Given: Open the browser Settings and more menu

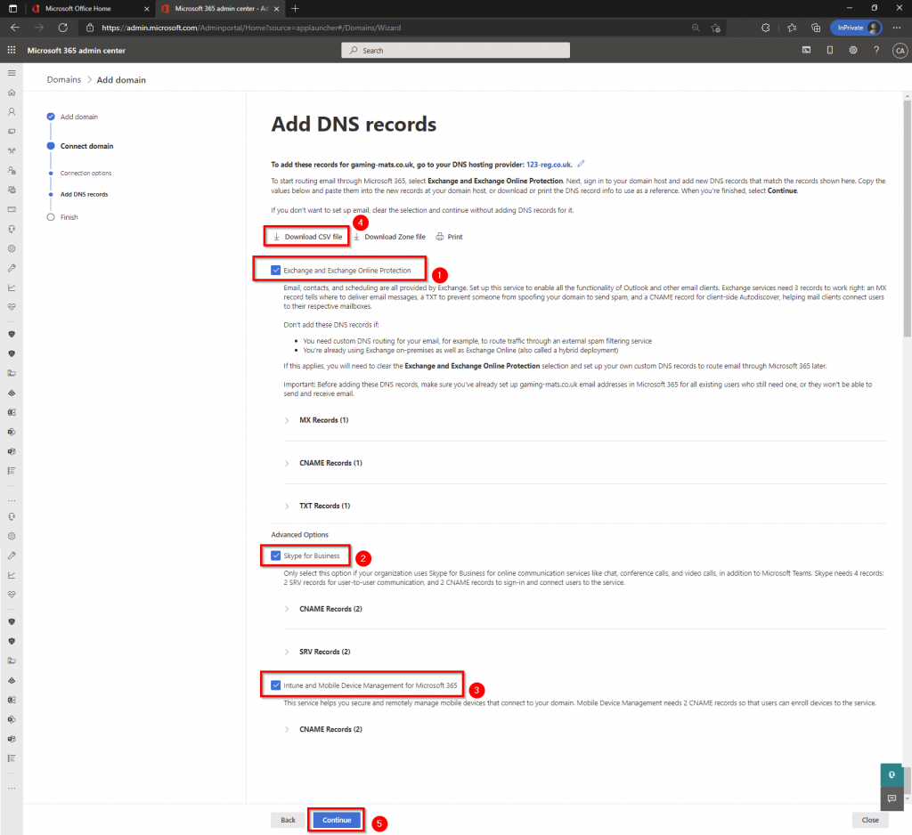Looking at the screenshot, I should (x=897, y=28).
